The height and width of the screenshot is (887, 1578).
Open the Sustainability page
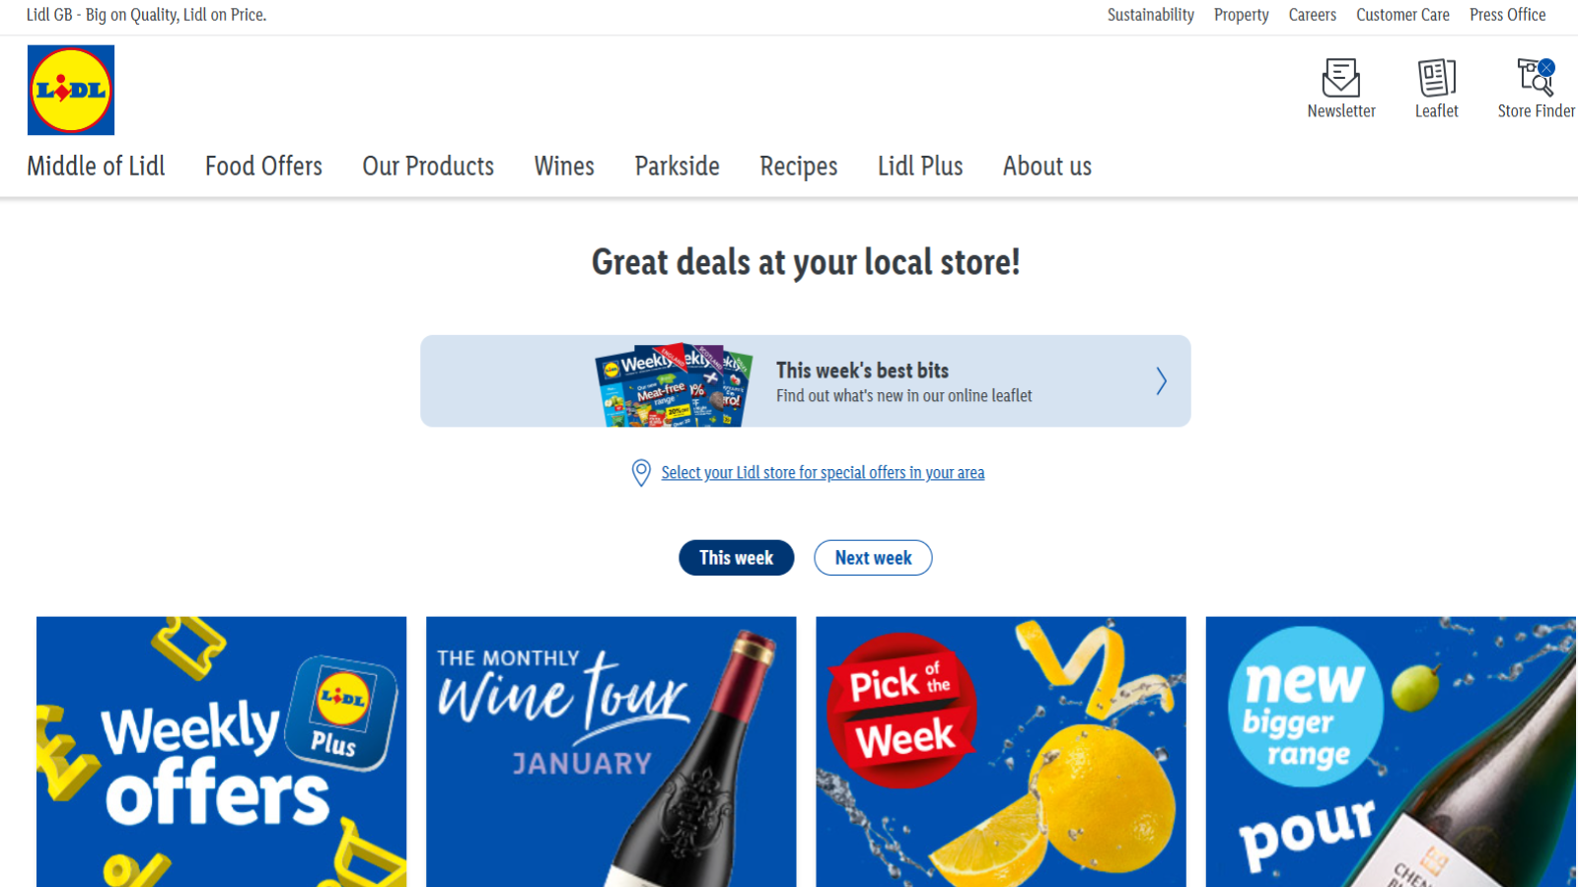(x=1150, y=15)
